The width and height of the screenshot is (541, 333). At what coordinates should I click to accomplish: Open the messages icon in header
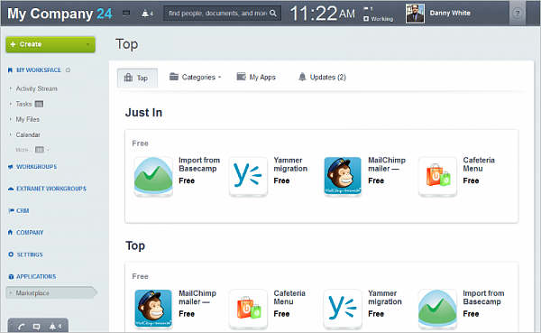[126, 14]
